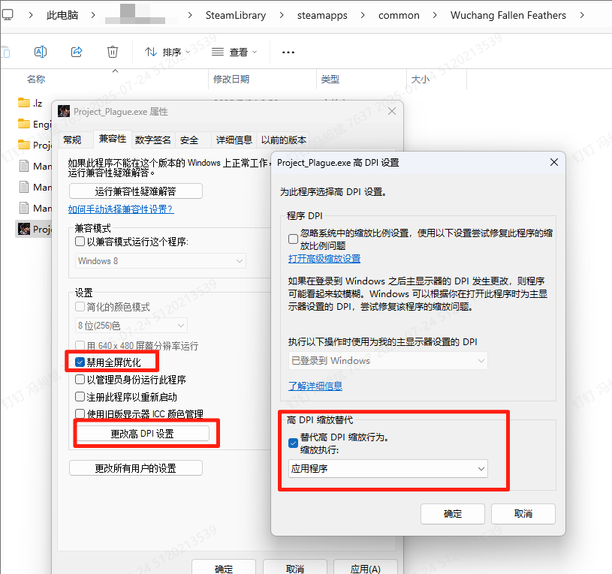The image size is (612, 574).
Task: Switch to 常规 tab
Action: (72, 140)
